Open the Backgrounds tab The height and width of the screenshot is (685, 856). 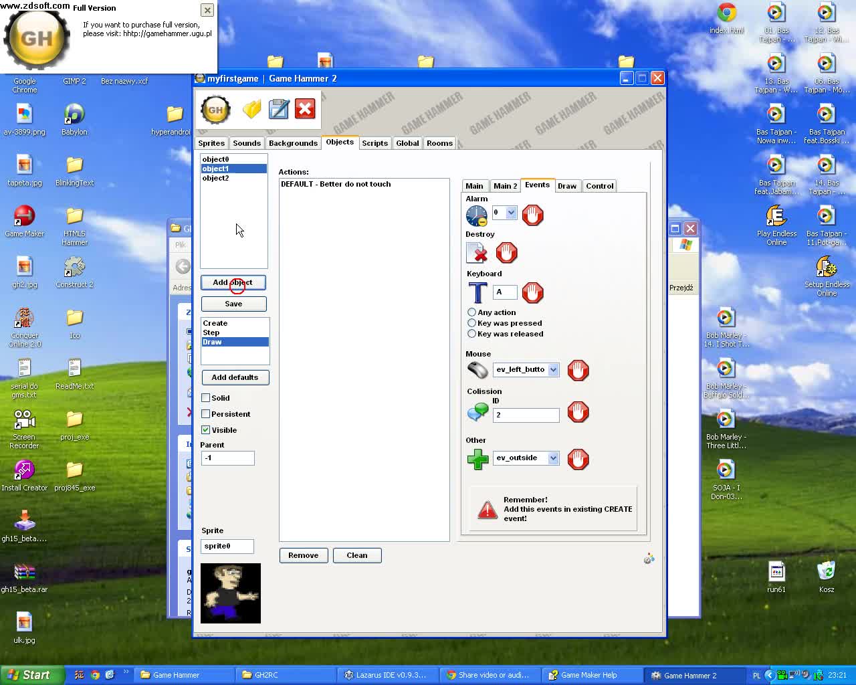click(x=293, y=143)
